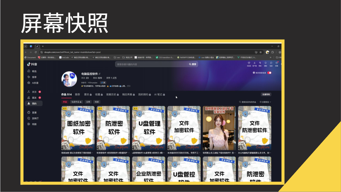This screenshot has height=192, width=341.
Task: Click the browser forward arrow
Action: (31, 52)
